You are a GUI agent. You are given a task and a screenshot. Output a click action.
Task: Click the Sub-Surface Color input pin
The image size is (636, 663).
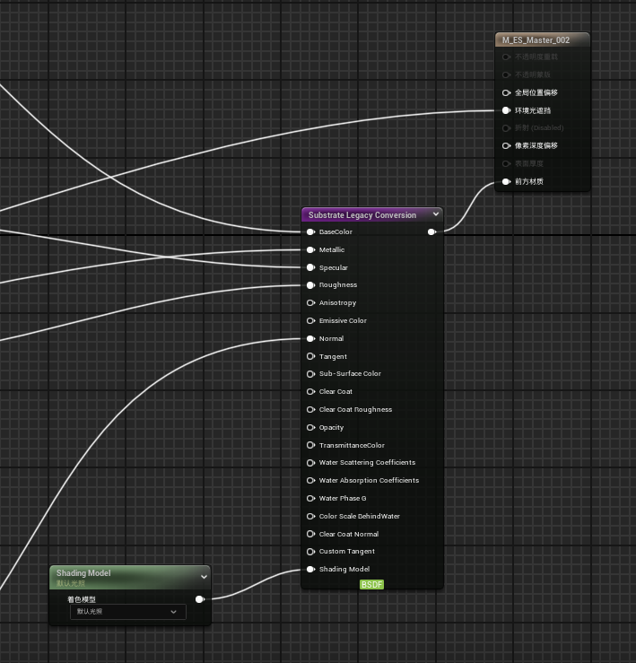(x=310, y=374)
